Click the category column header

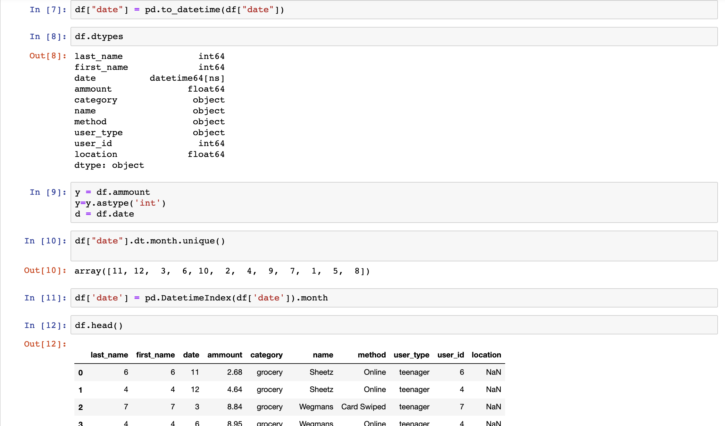(266, 355)
